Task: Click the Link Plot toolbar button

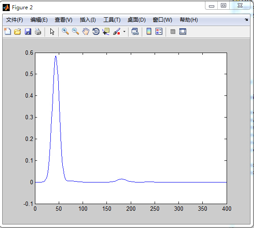Action: click(135, 31)
